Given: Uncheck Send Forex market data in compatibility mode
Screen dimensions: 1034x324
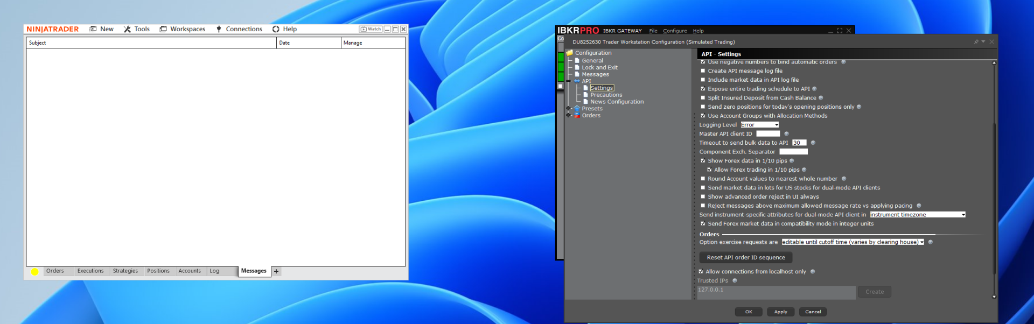Looking at the screenshot, I should click(x=703, y=224).
